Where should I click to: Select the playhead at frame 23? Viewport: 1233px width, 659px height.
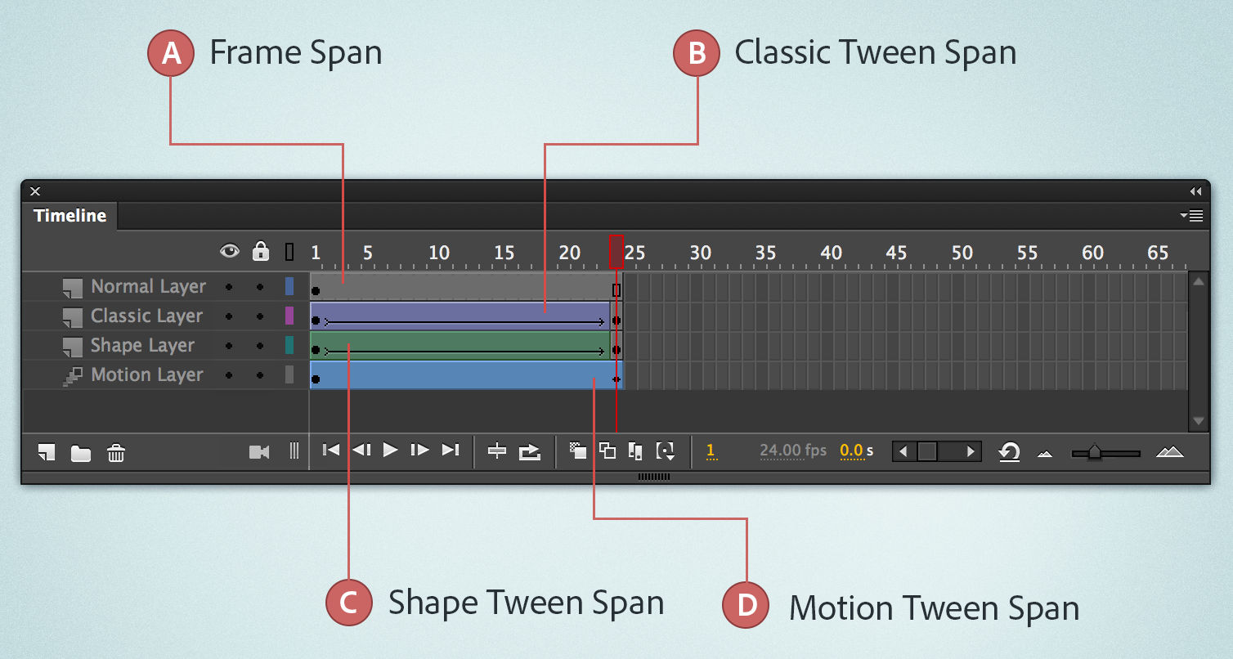616,252
